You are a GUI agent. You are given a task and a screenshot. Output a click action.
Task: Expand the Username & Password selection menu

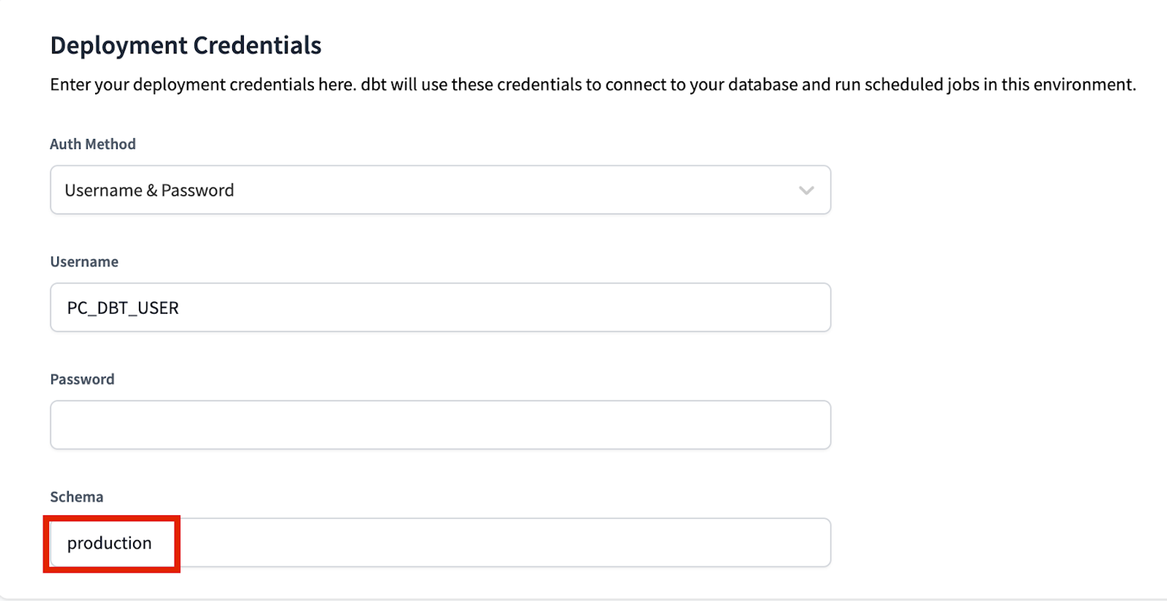pos(440,190)
